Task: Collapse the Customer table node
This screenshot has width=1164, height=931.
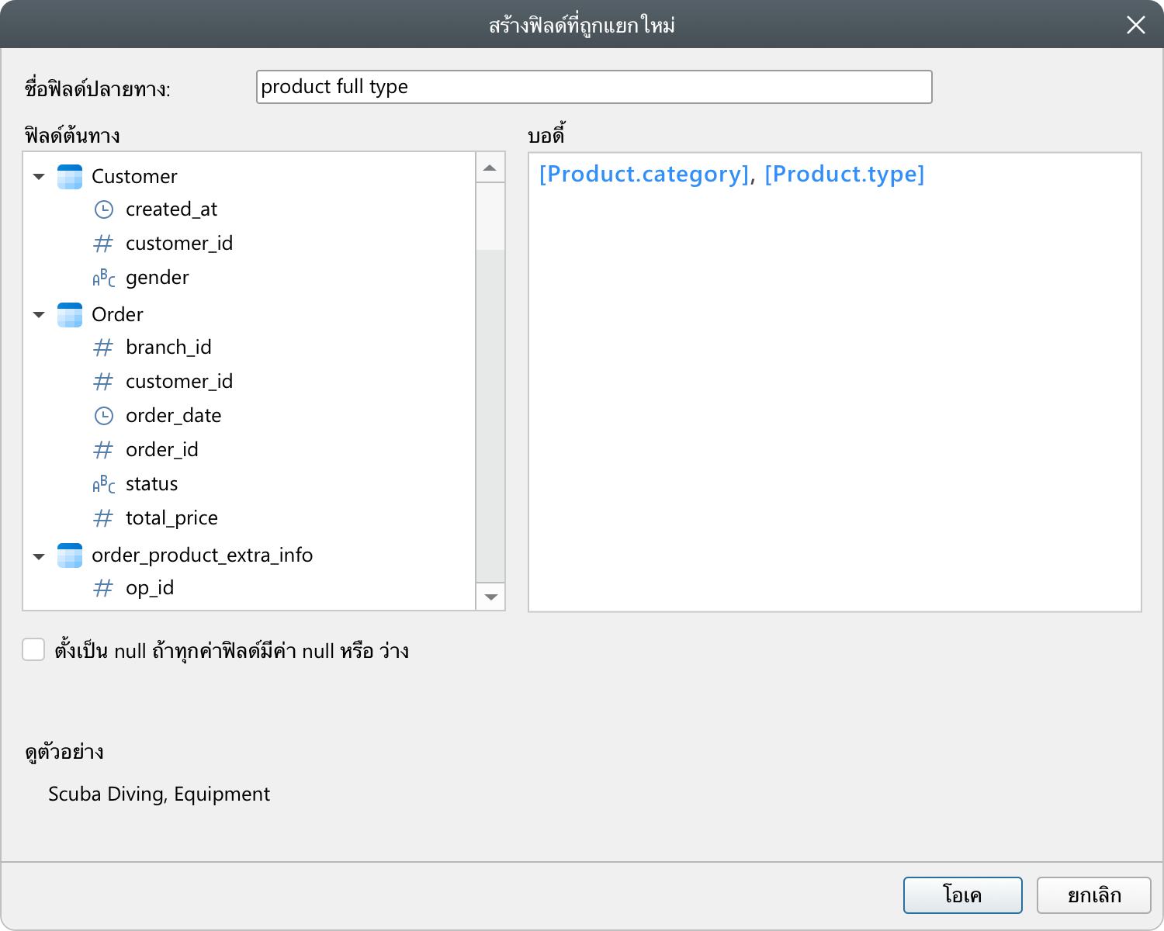Action: (39, 177)
